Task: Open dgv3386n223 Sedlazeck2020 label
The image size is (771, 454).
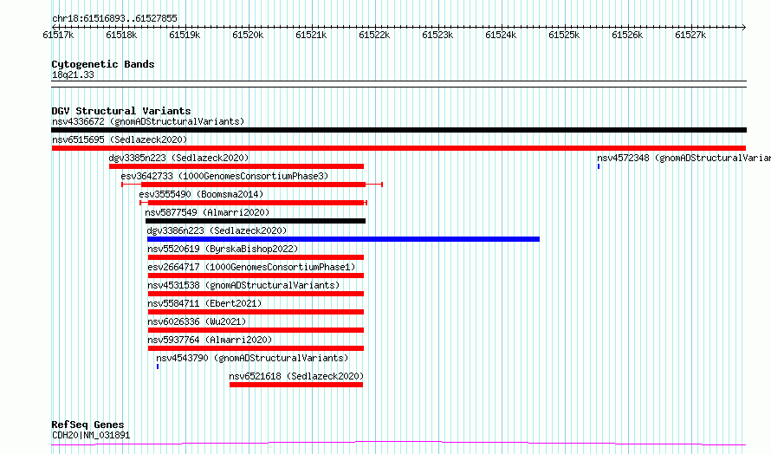Action: [x=217, y=230]
